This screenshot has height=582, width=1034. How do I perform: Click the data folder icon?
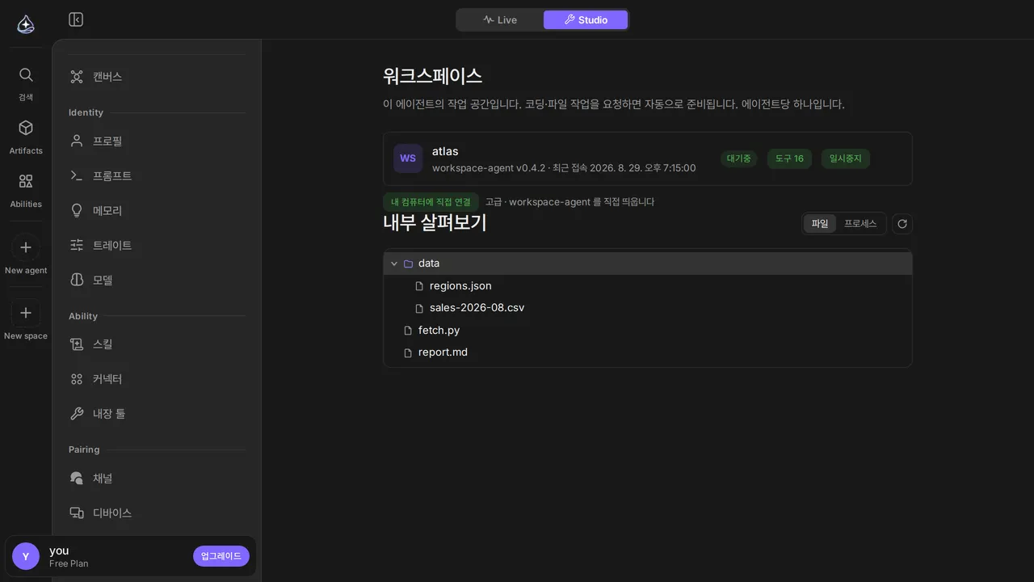(x=408, y=264)
